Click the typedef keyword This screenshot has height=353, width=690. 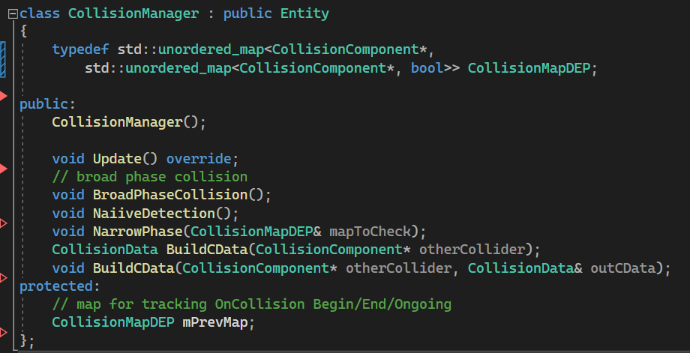[80, 49]
